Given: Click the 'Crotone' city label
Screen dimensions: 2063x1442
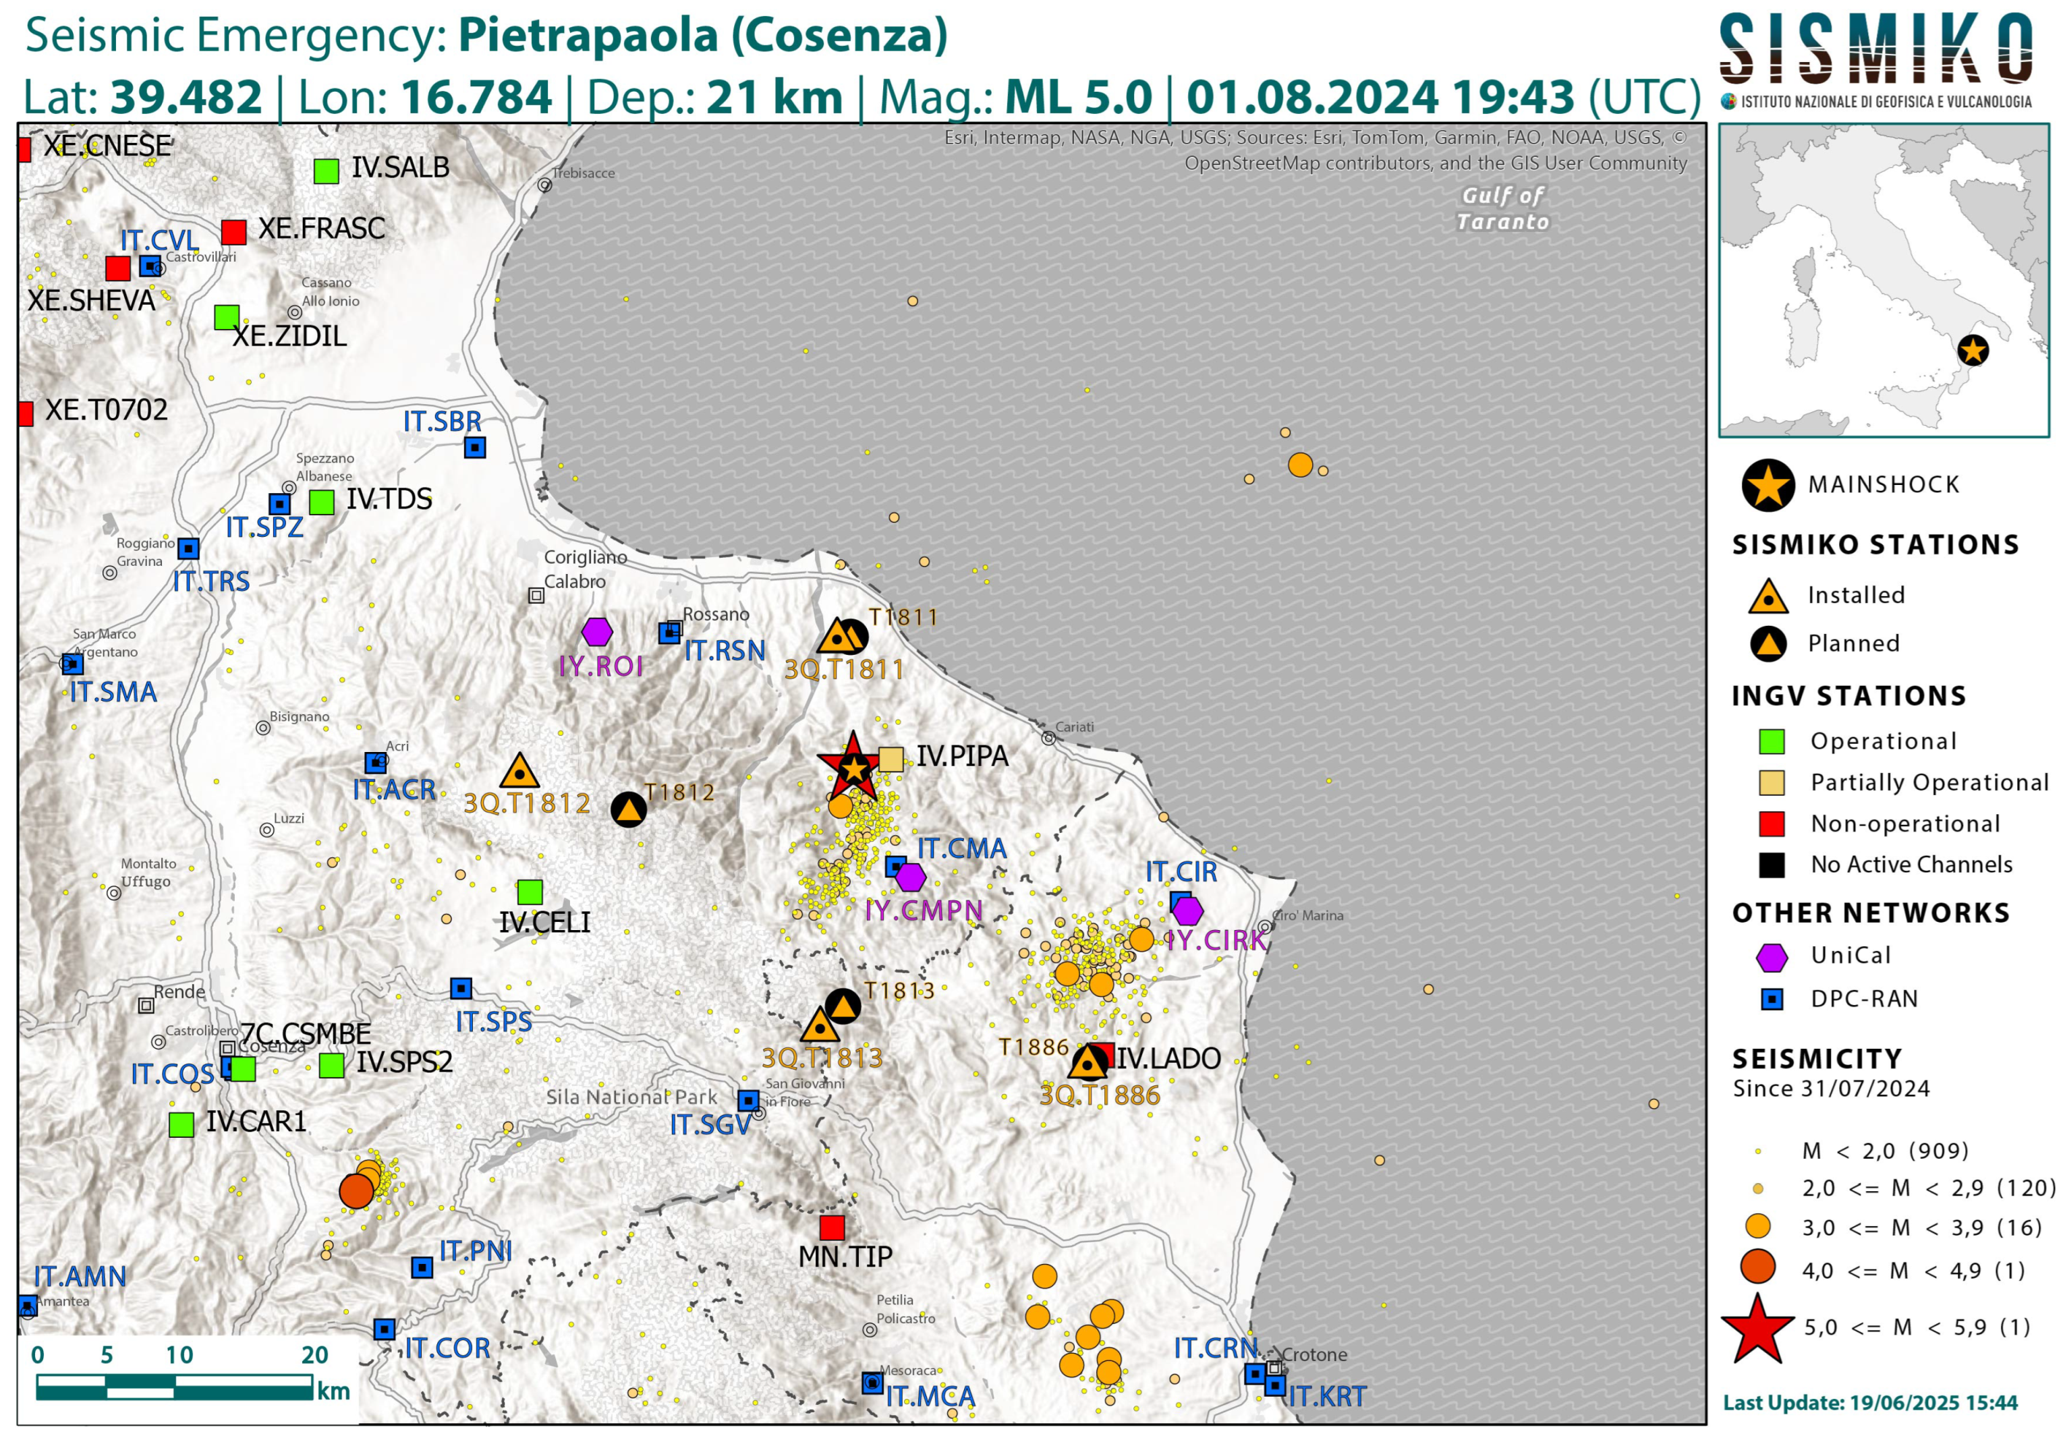Looking at the screenshot, I should [1315, 1354].
